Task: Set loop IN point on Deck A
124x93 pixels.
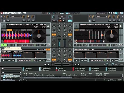Action: [x=40, y=45]
